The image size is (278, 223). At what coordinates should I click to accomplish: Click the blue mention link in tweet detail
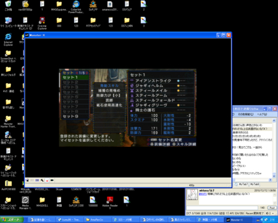pos(203,194)
